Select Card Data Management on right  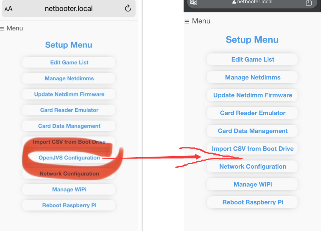click(x=252, y=131)
